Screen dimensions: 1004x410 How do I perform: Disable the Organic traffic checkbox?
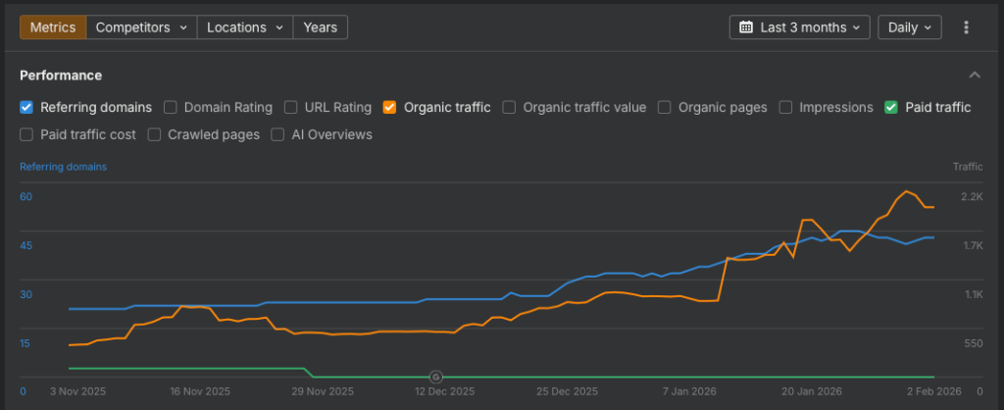point(389,107)
